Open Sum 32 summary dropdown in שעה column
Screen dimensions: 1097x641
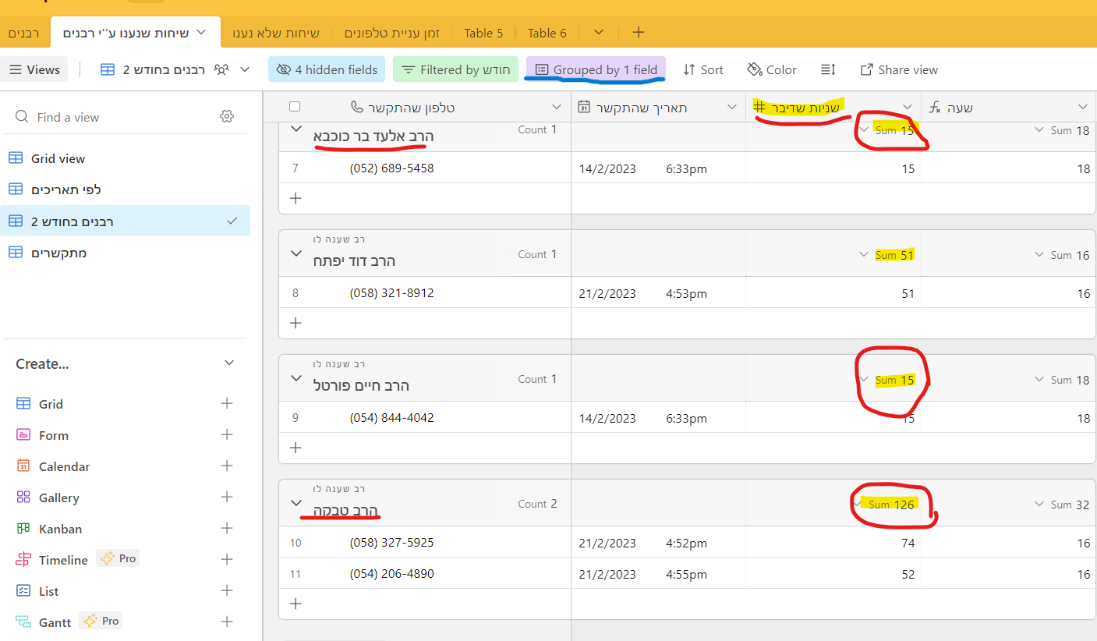click(1062, 505)
